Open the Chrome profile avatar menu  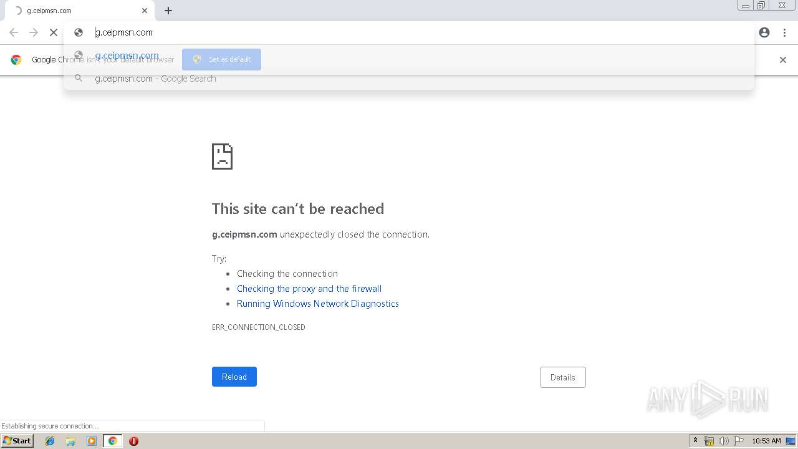point(764,32)
